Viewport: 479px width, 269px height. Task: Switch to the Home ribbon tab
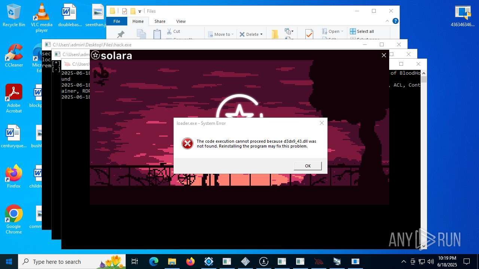tap(138, 21)
